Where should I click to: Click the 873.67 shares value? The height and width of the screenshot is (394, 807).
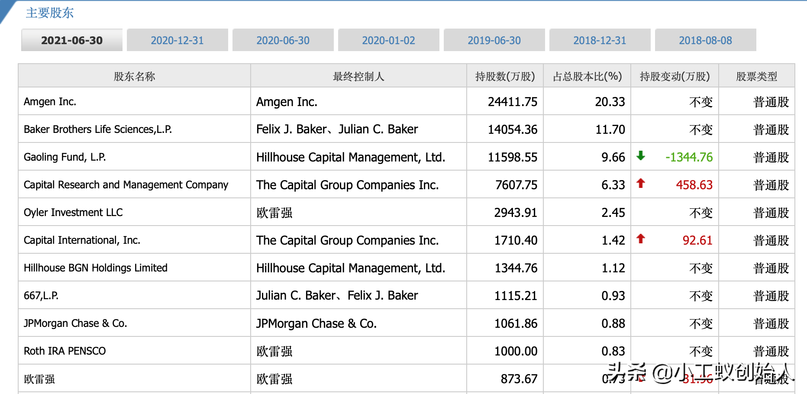coord(519,379)
